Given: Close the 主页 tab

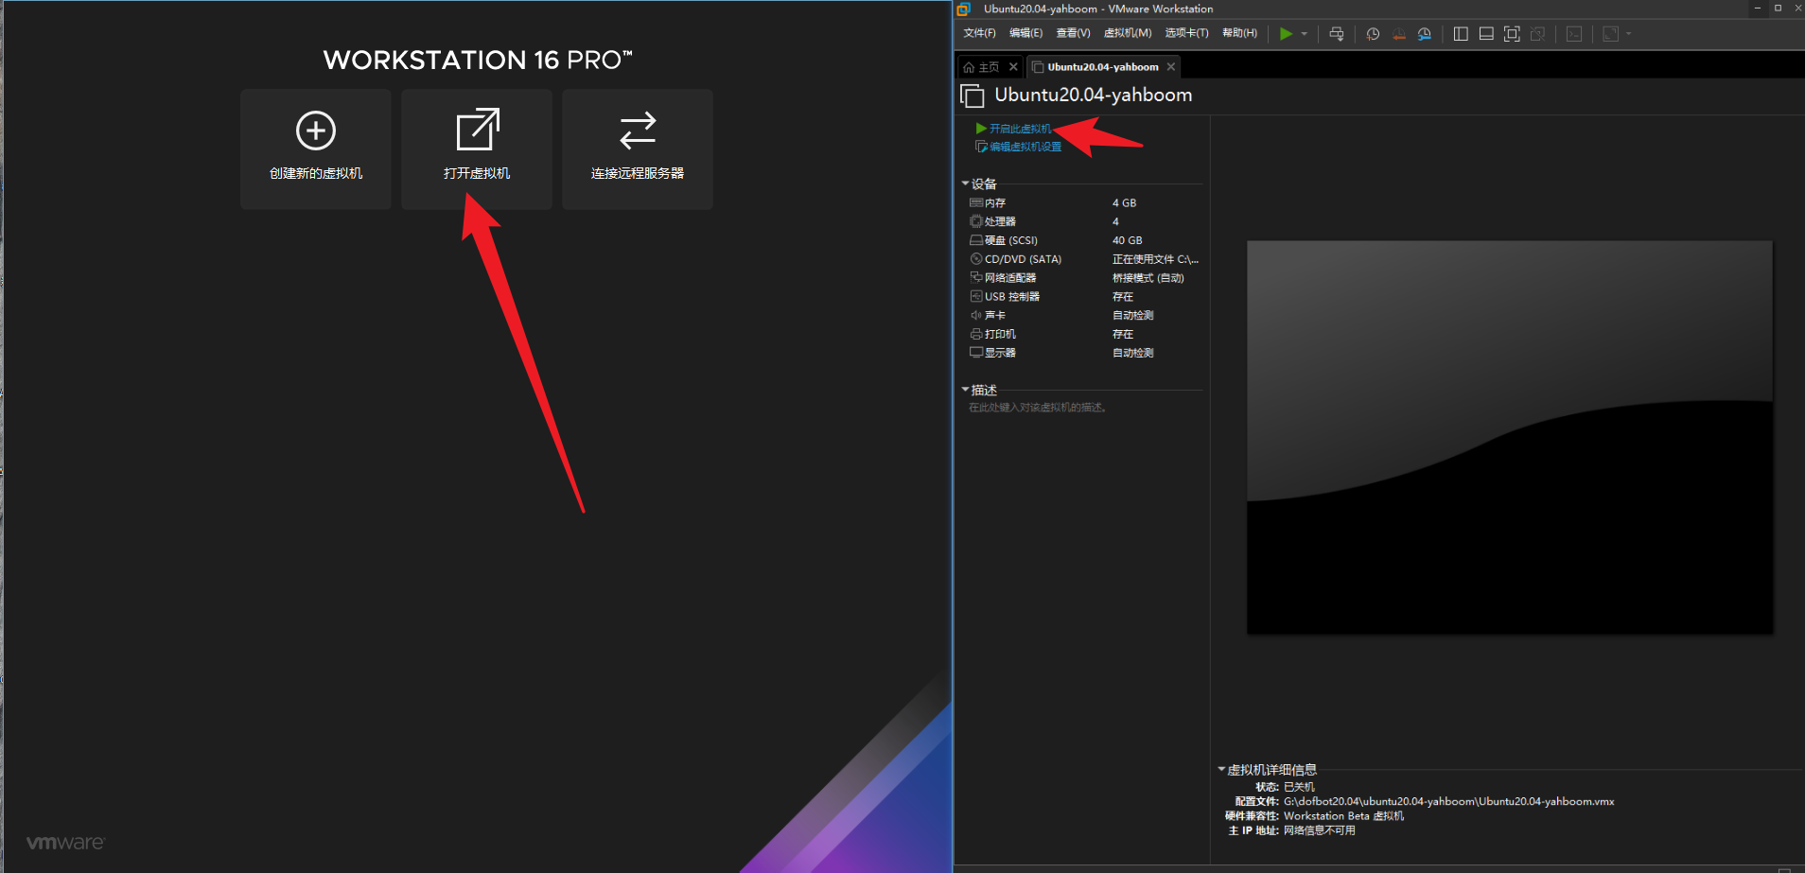Looking at the screenshot, I should pos(1013,67).
